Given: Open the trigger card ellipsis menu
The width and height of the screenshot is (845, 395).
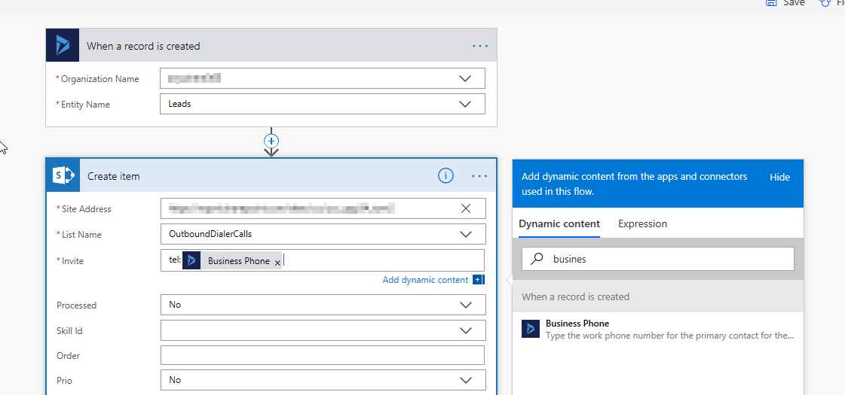Looking at the screenshot, I should [479, 47].
